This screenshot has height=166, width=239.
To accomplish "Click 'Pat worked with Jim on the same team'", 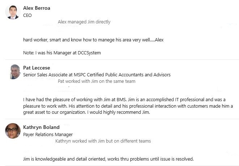I will click(x=97, y=81).
